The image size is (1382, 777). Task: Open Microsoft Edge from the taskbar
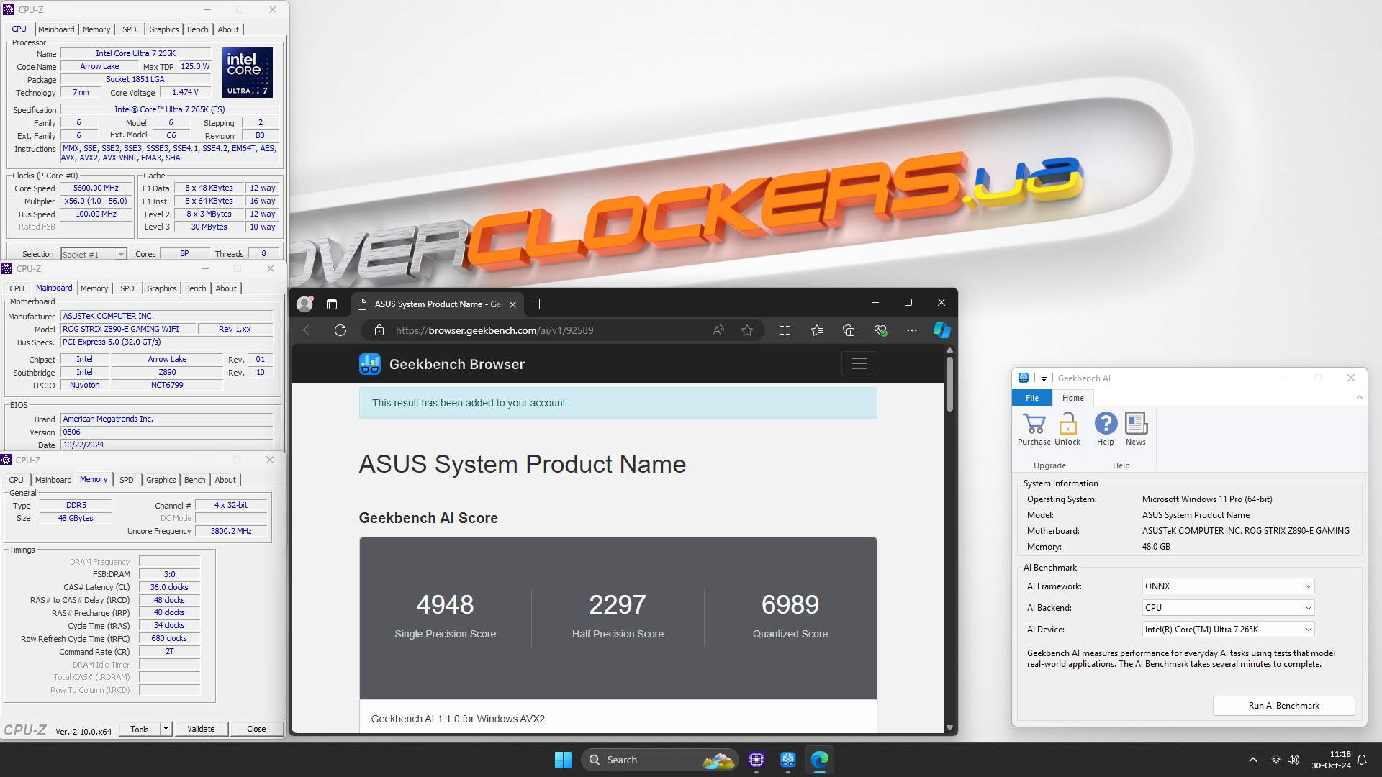(820, 760)
